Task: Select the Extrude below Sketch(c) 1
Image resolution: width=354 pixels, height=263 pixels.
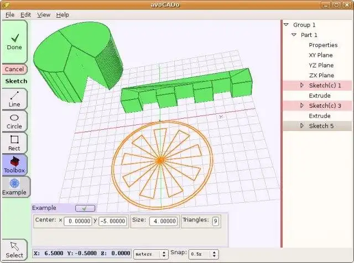Action: (x=320, y=96)
